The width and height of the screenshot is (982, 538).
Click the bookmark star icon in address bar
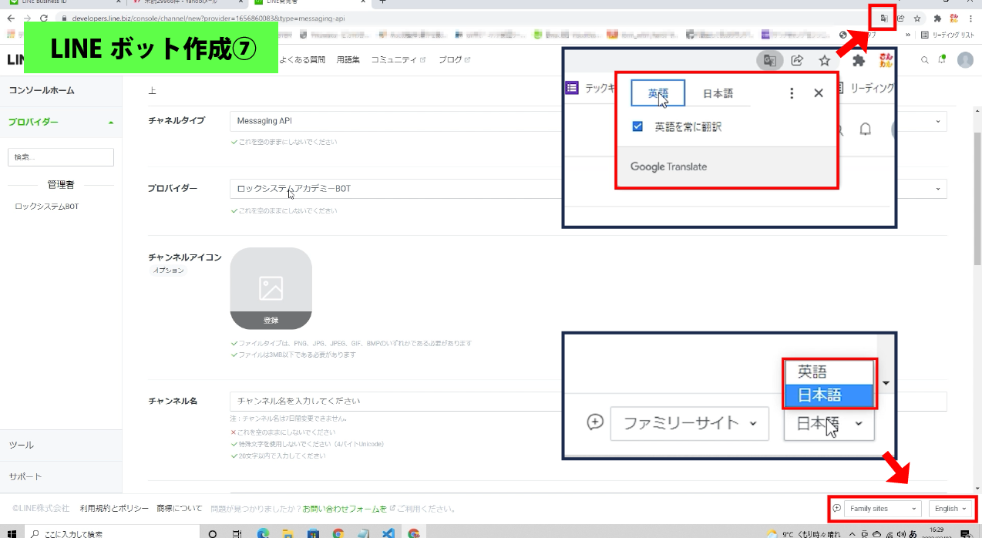[917, 18]
